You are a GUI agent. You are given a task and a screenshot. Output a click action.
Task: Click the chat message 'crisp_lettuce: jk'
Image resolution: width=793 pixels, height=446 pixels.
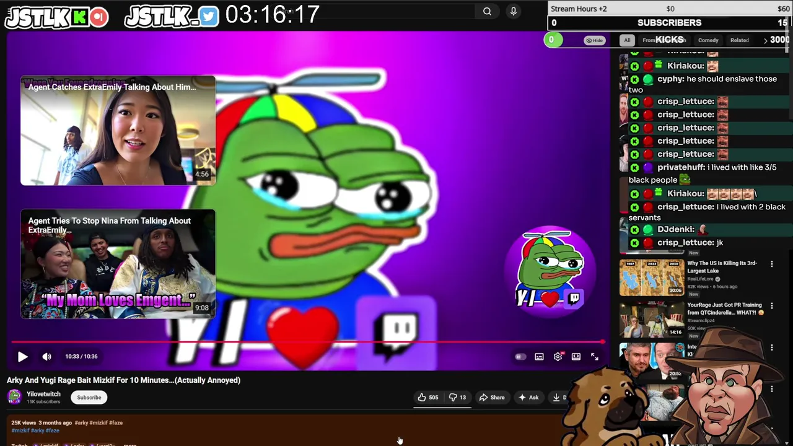pyautogui.click(x=690, y=243)
